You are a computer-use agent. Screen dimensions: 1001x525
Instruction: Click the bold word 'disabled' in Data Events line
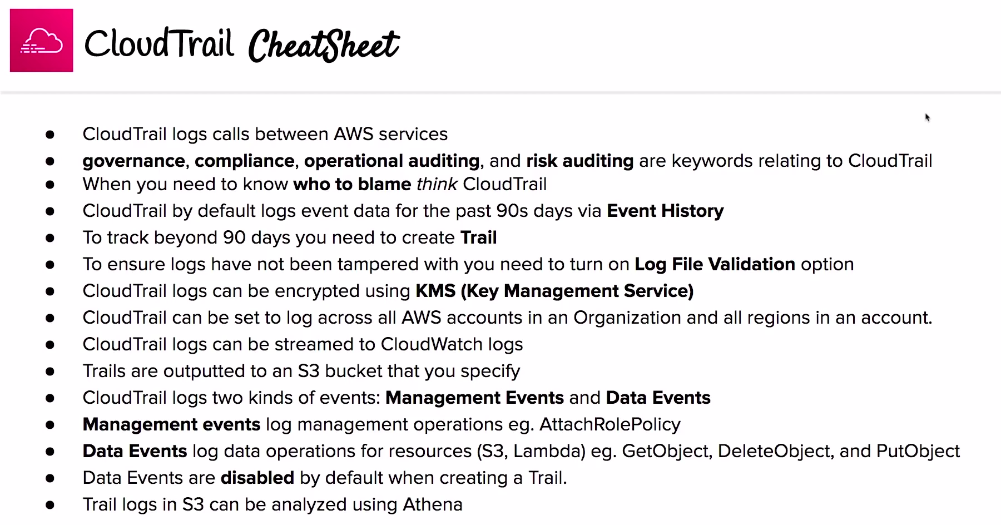tap(257, 478)
